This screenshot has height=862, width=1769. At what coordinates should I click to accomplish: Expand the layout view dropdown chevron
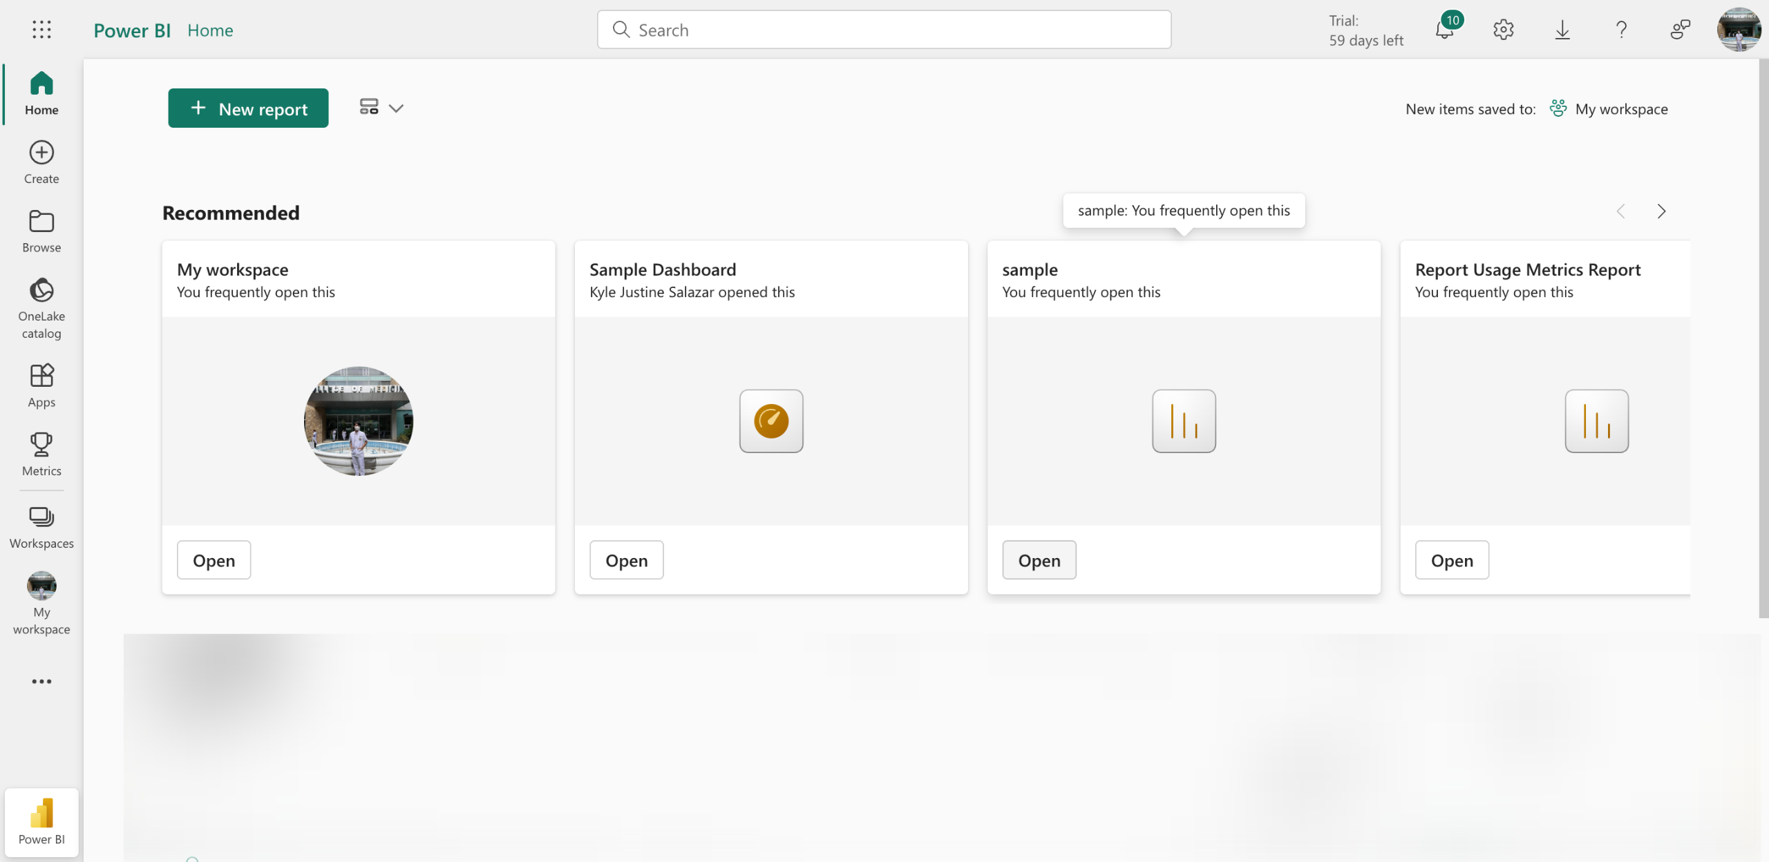(396, 108)
